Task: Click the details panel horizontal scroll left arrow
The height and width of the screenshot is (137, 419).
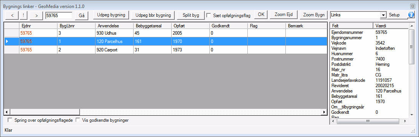Action: tap(333, 121)
